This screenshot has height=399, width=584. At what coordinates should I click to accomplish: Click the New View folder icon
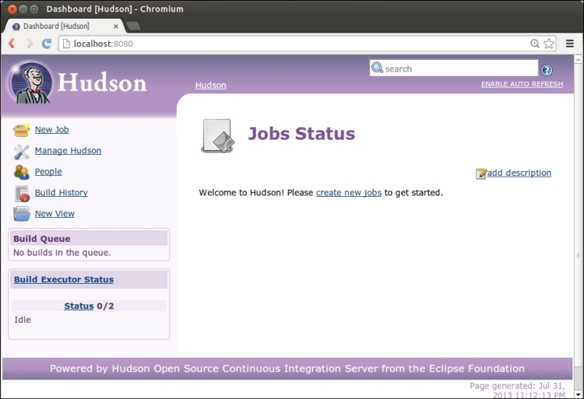click(22, 214)
